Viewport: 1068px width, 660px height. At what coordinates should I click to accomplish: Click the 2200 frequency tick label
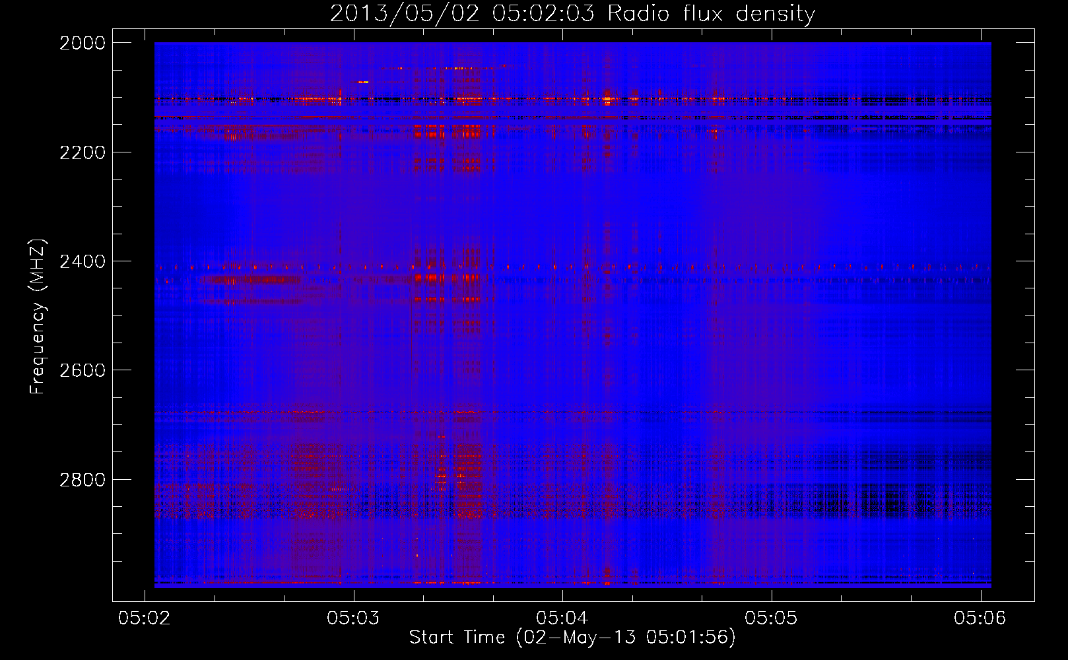[83, 152]
